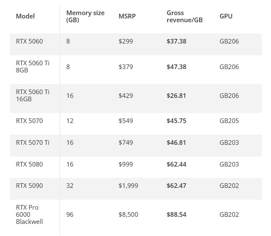This screenshot has height=236, width=271.
Task: Select the RTX 5060 Ti 16GB cell
Action: point(33,96)
